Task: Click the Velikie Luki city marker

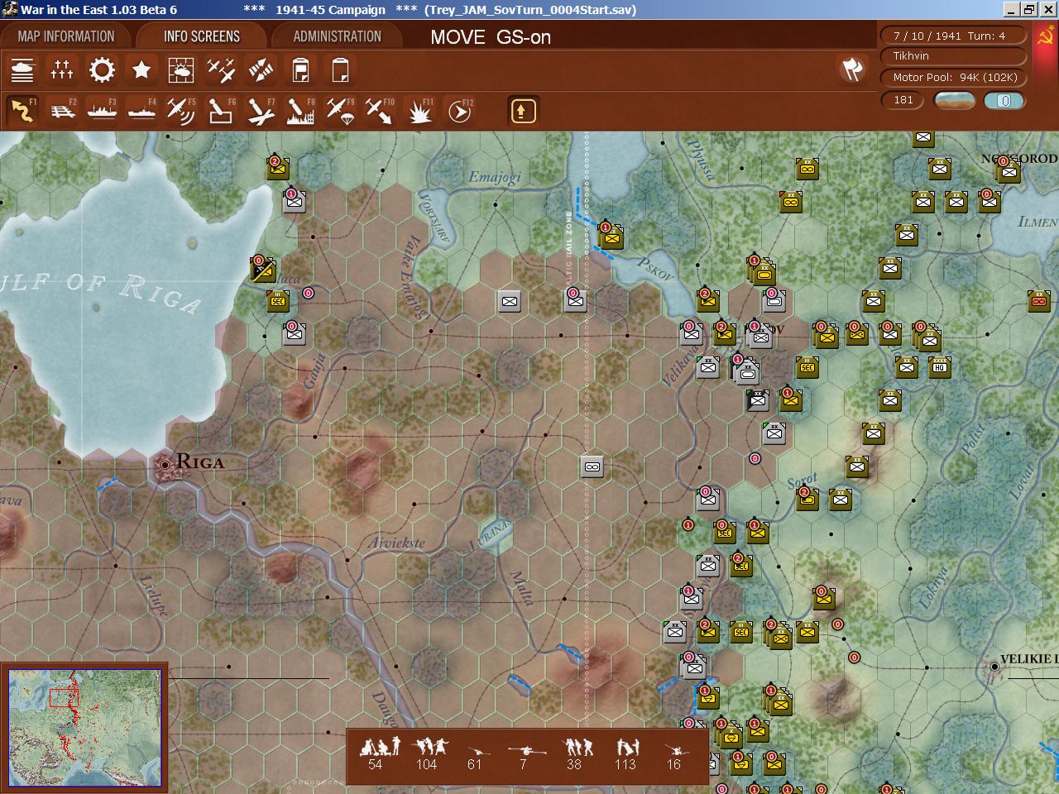Action: [995, 666]
